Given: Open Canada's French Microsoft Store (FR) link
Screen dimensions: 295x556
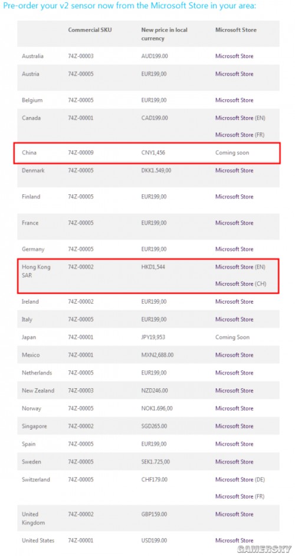Looking at the screenshot, I should (240, 135).
